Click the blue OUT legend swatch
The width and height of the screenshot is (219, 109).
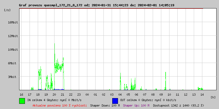tap(115, 101)
